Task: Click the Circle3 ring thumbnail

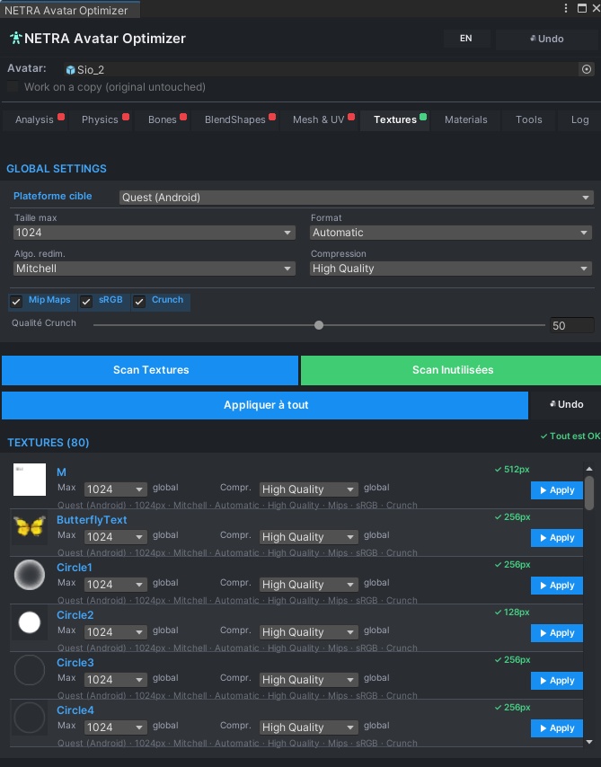Action: (x=30, y=670)
